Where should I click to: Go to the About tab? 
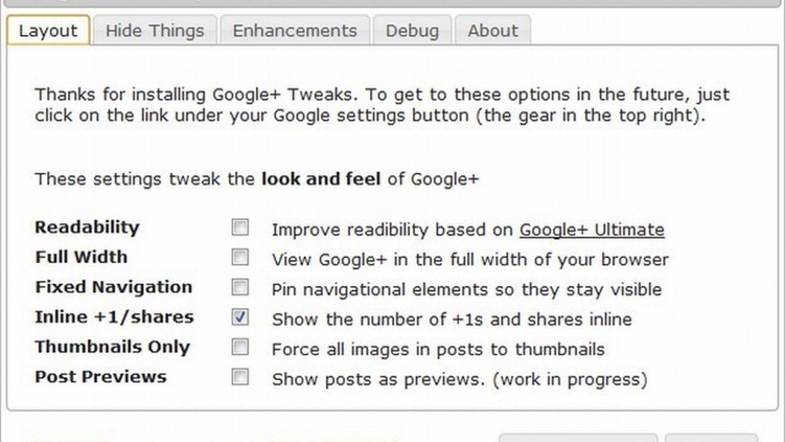(x=493, y=31)
